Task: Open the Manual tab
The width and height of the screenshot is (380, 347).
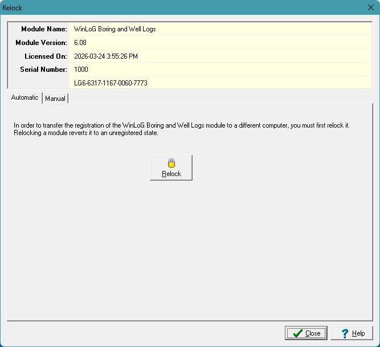Action: coord(55,98)
